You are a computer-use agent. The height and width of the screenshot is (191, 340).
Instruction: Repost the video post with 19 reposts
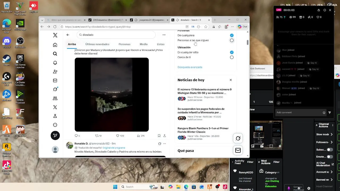coord(99,136)
